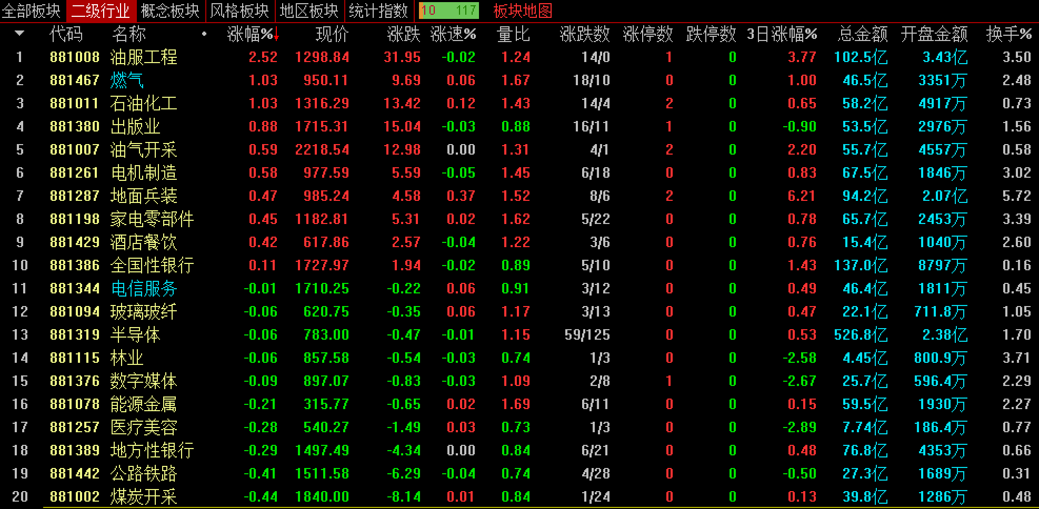Screen dimensions: 1039x509
Task: Click the 煤炭开采 sector name
Action: (144, 496)
